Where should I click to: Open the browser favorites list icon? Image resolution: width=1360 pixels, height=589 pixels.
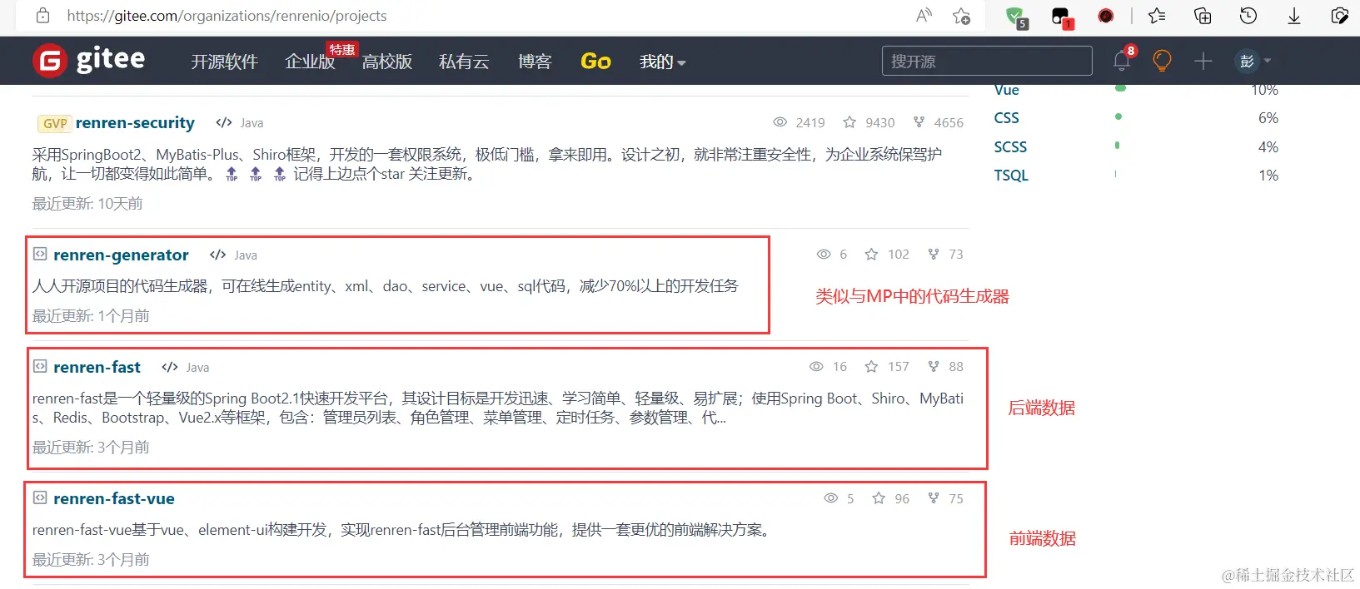(x=1157, y=15)
